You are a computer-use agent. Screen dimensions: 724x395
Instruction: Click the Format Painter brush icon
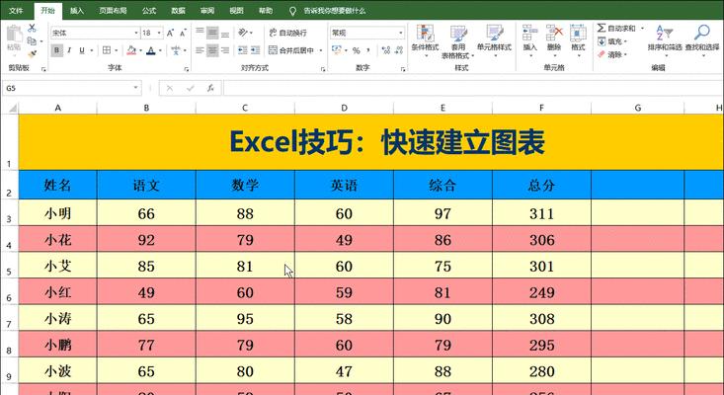pyautogui.click(x=32, y=54)
